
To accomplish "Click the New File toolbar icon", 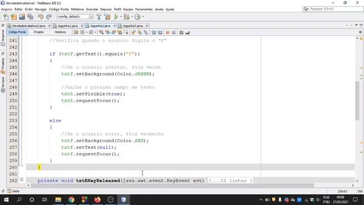I will pos(6,17).
